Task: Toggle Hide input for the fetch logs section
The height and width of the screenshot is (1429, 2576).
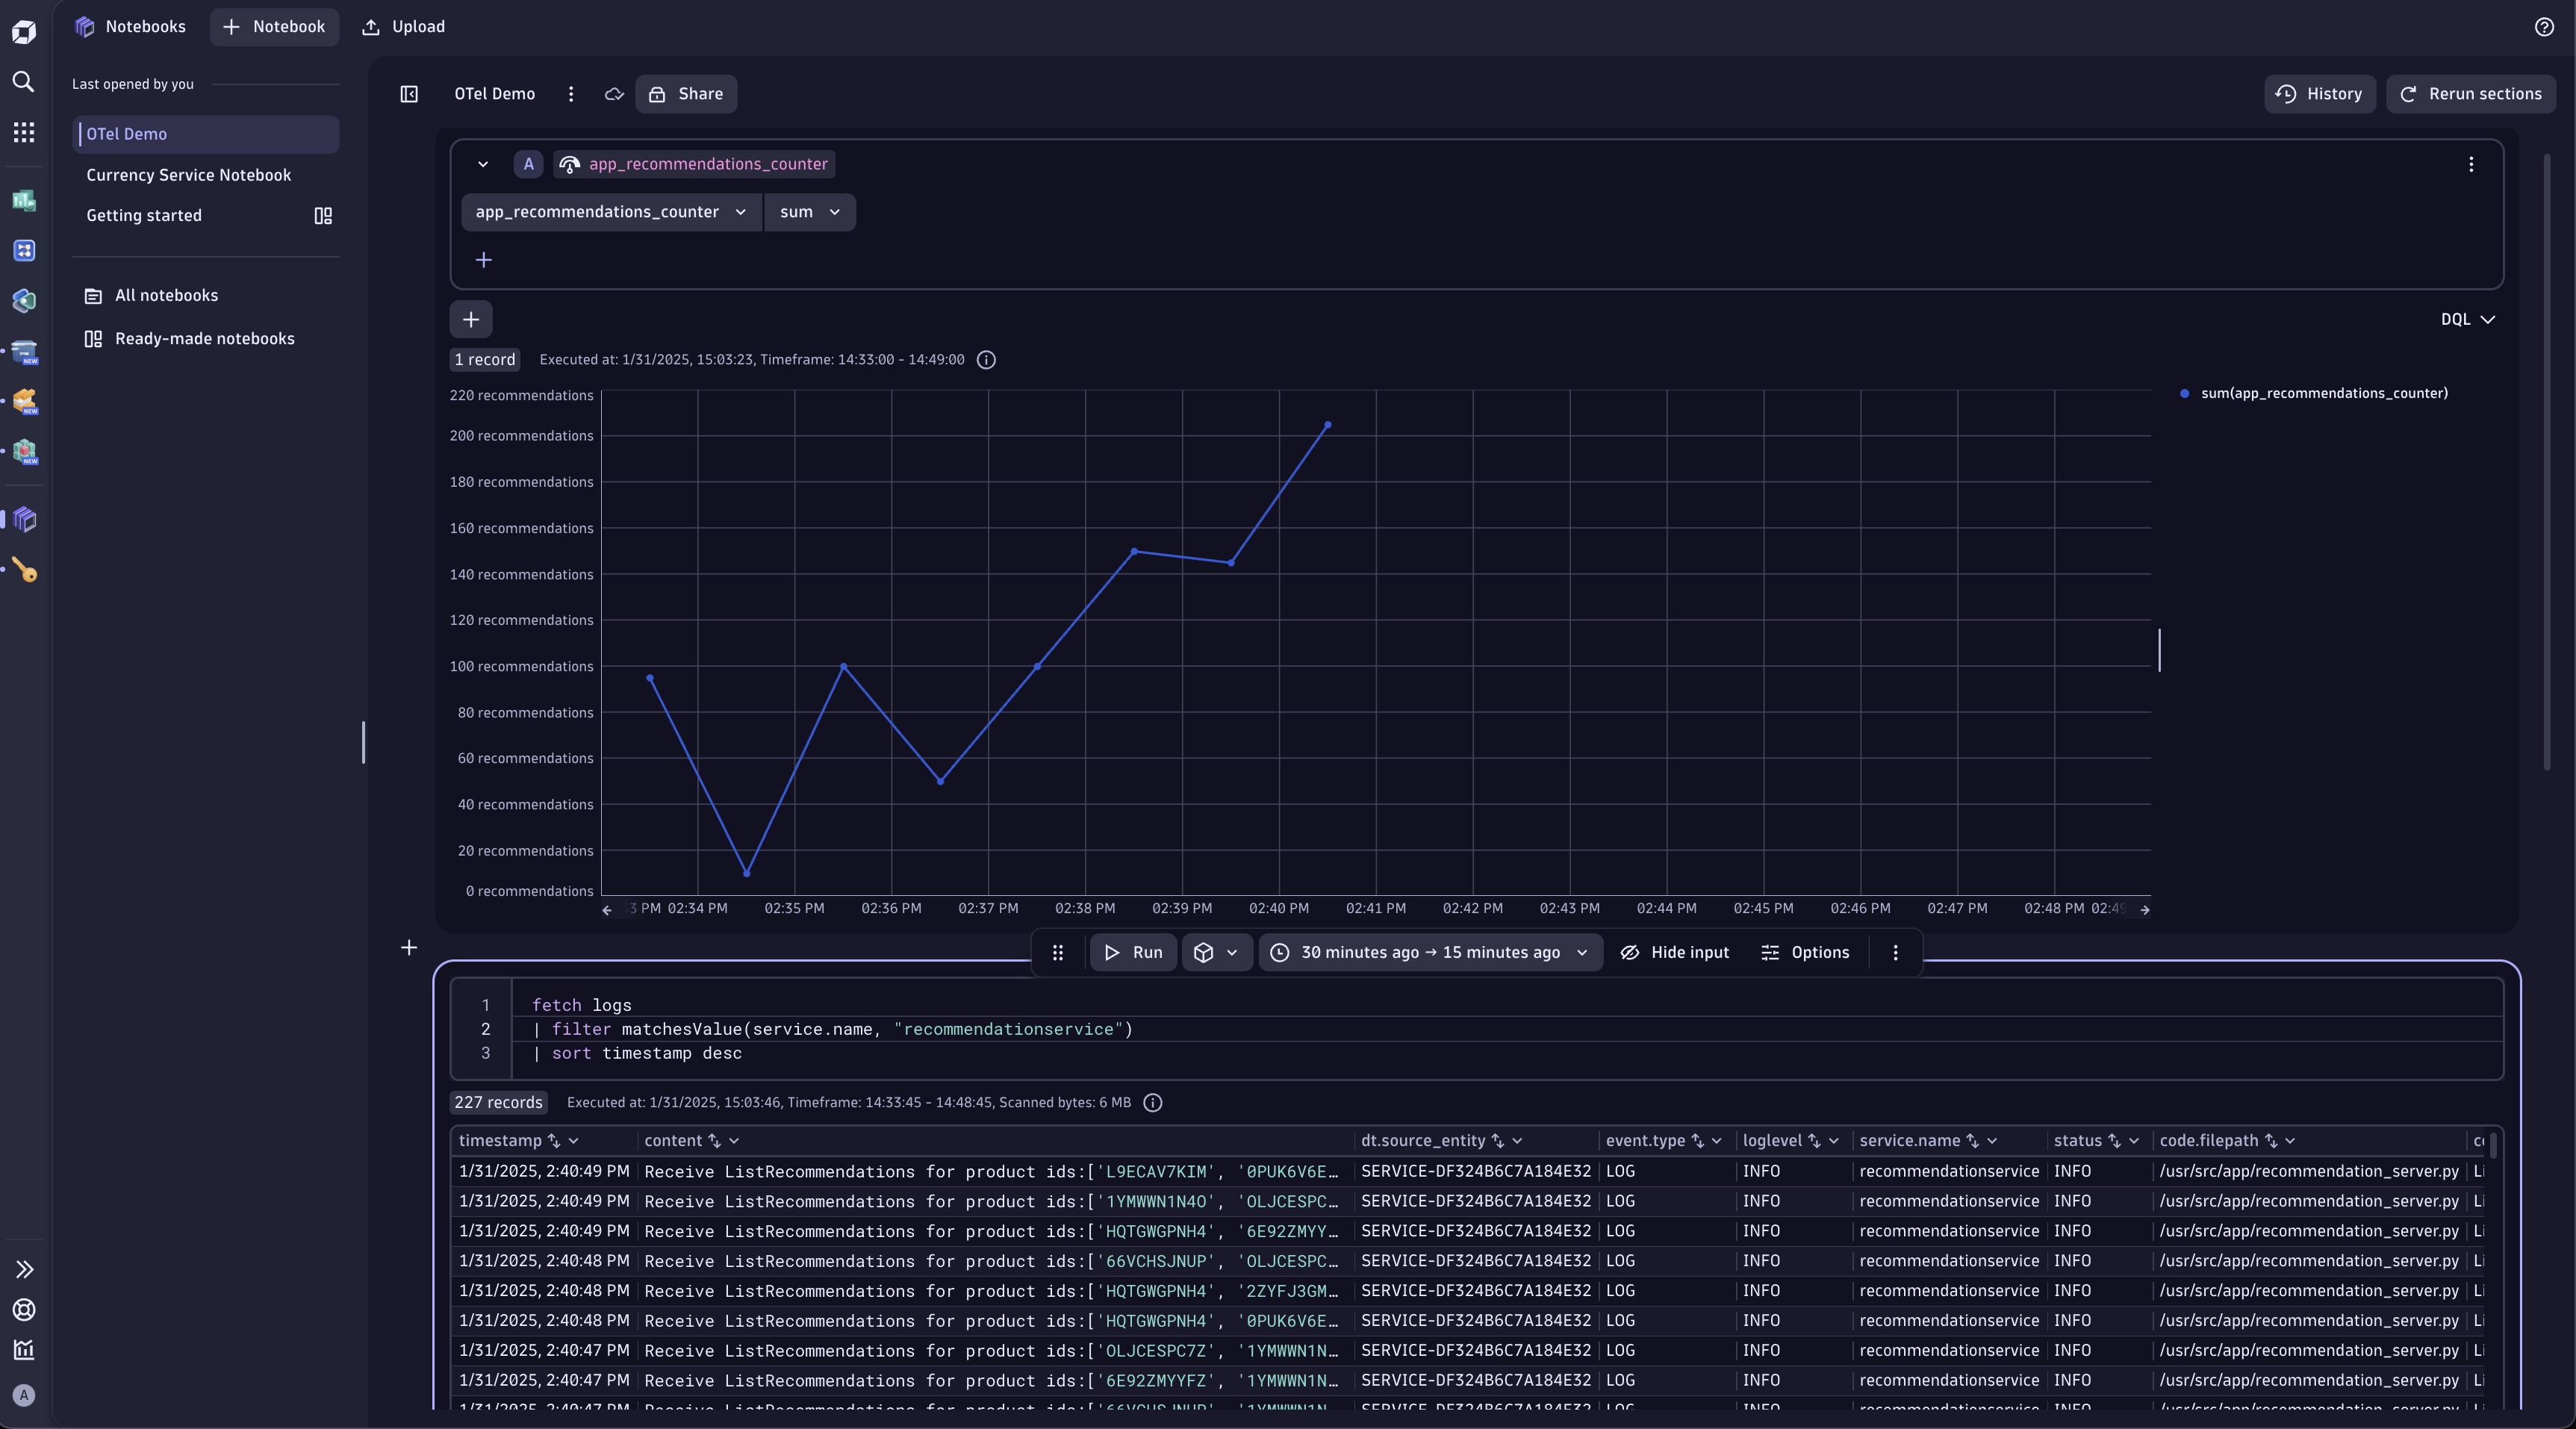Action: pyautogui.click(x=1675, y=952)
